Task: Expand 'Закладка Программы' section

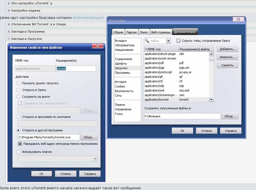Action: (9, 31)
